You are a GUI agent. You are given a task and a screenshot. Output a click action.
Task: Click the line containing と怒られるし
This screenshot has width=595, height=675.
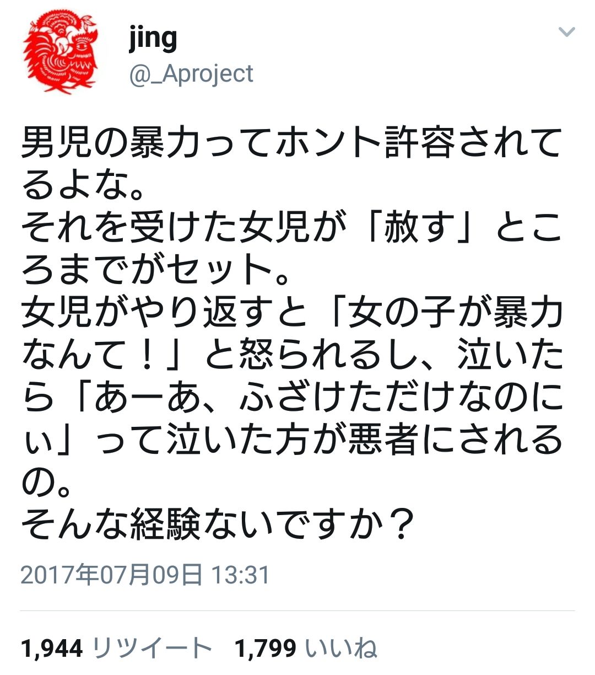[291, 355]
